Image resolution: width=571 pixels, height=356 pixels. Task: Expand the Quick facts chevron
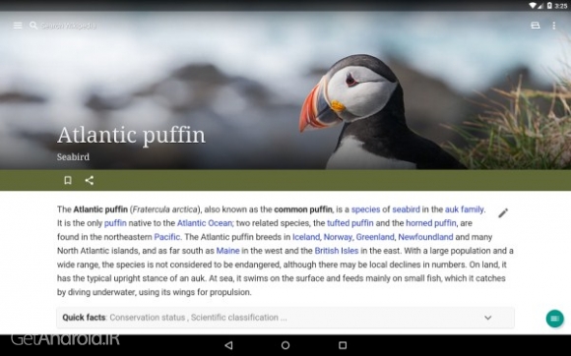[x=488, y=318]
